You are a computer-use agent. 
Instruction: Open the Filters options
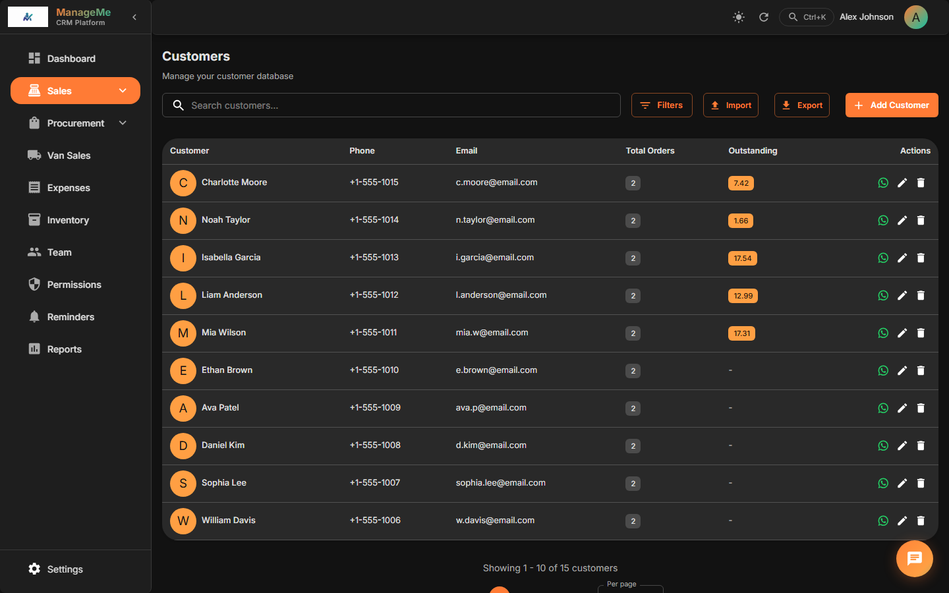point(662,105)
